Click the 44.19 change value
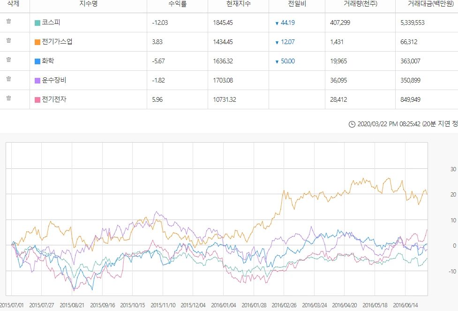 click(288, 23)
